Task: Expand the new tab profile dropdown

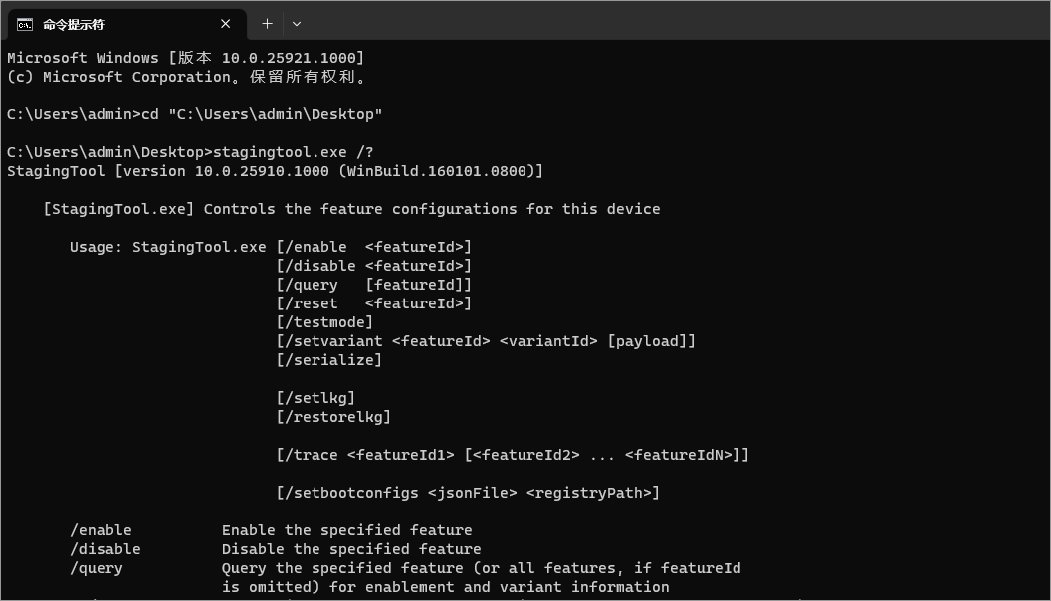Action: click(x=296, y=24)
